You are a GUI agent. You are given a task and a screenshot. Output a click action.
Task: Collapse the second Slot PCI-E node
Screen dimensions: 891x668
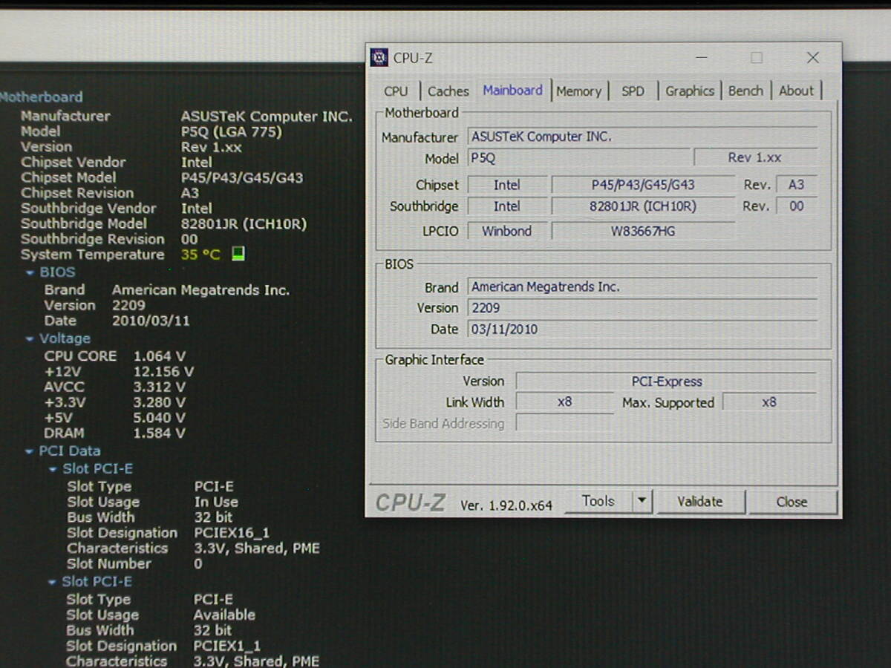[x=53, y=582]
